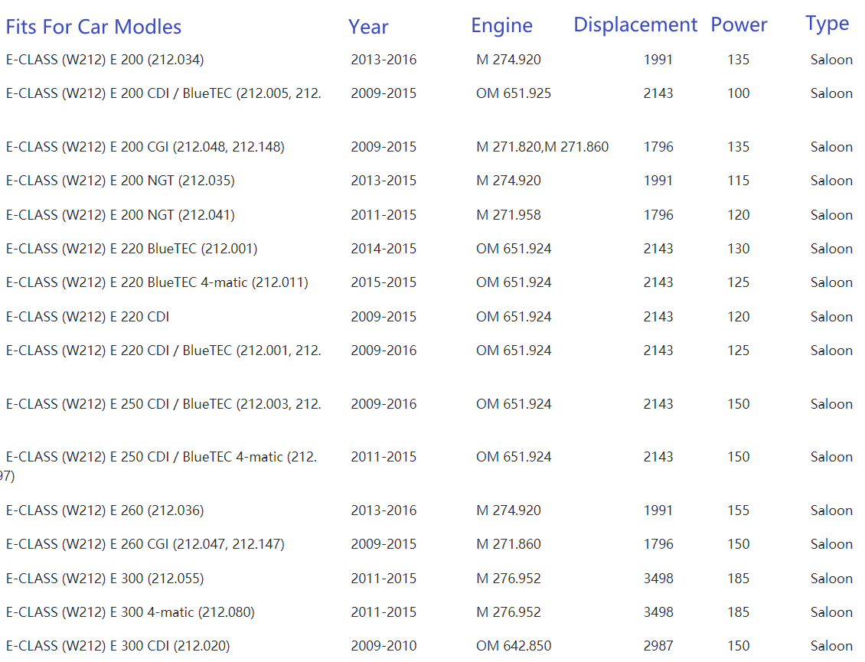Select the E 220 BlueTEC (212.001) row
This screenshot has height=662, width=865.
[x=132, y=249]
